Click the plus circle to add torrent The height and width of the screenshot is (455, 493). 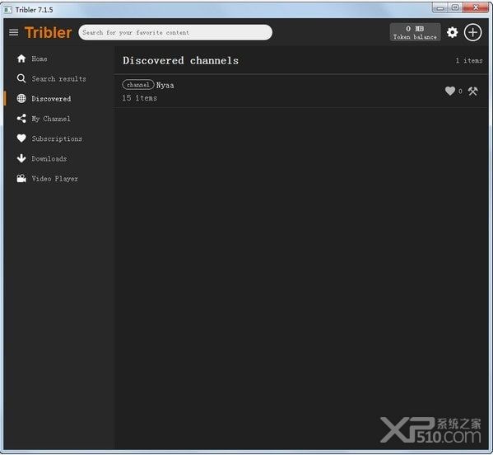click(472, 32)
